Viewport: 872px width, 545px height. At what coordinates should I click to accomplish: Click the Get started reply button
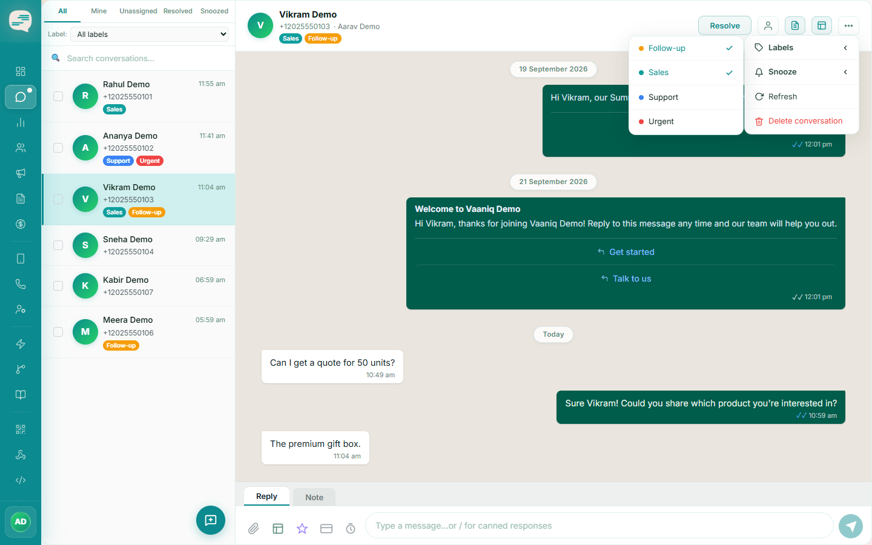click(626, 252)
